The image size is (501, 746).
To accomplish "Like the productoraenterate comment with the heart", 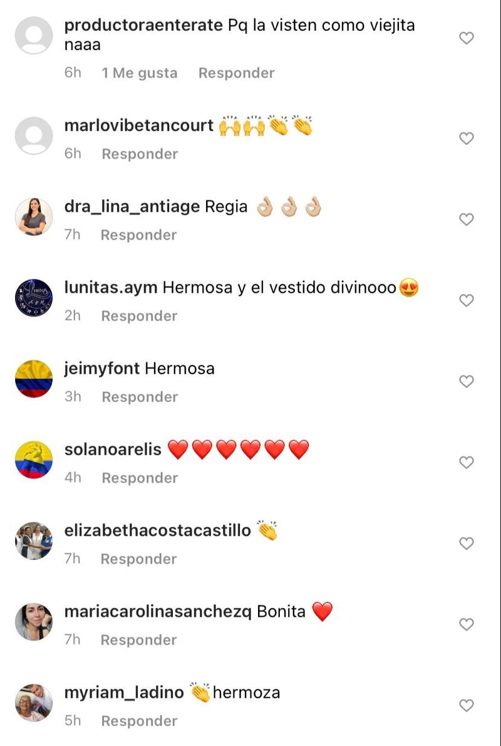I will click(x=467, y=38).
